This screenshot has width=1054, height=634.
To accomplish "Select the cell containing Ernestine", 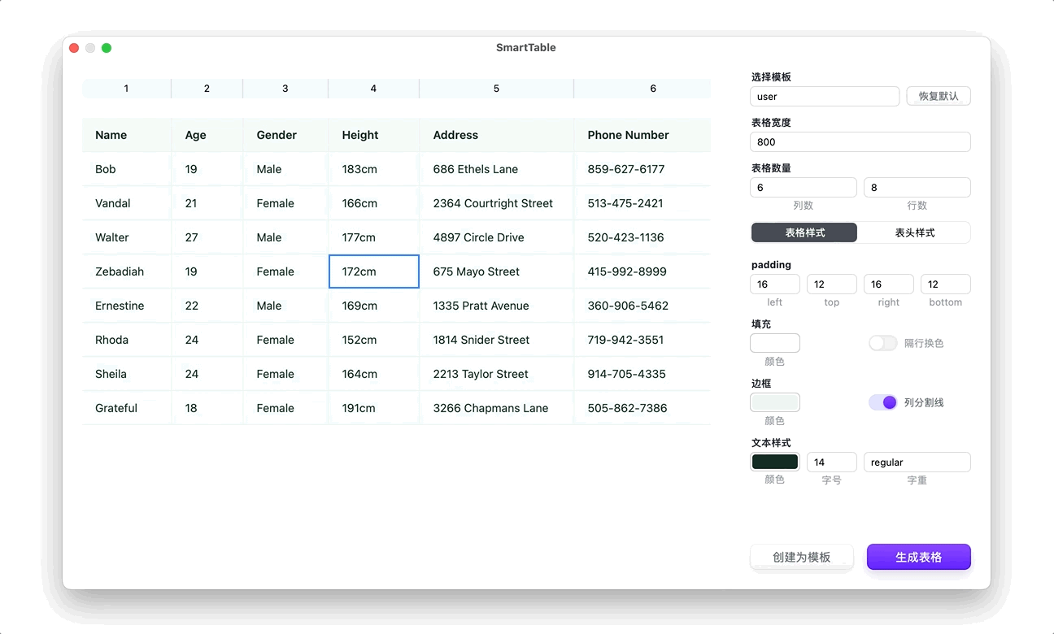I will click(x=127, y=306).
